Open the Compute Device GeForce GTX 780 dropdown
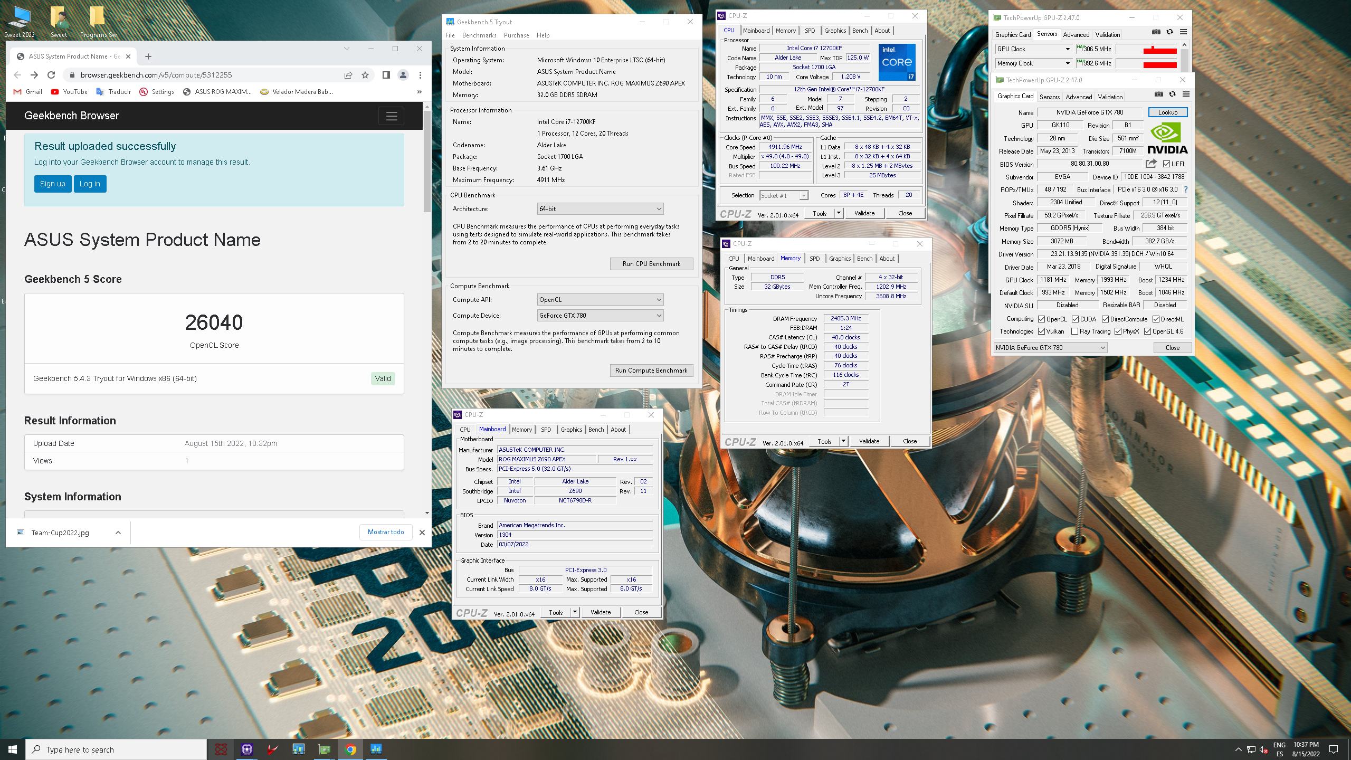 point(600,316)
